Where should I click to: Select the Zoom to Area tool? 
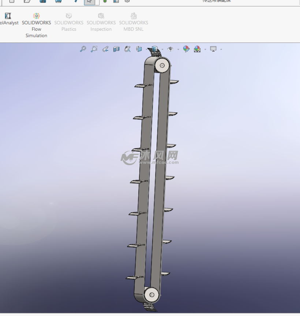[x=94, y=49]
